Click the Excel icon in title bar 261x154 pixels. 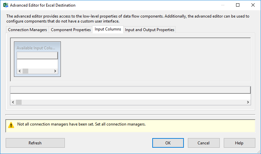(x=6, y=5)
